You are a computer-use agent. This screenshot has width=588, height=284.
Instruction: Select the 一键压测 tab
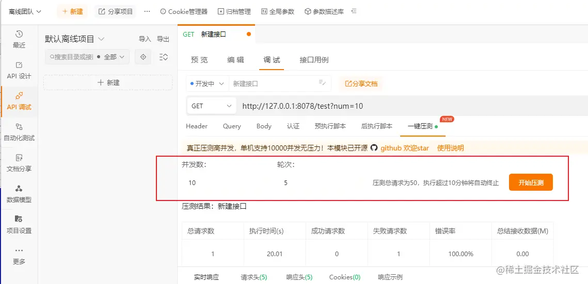[423, 126]
